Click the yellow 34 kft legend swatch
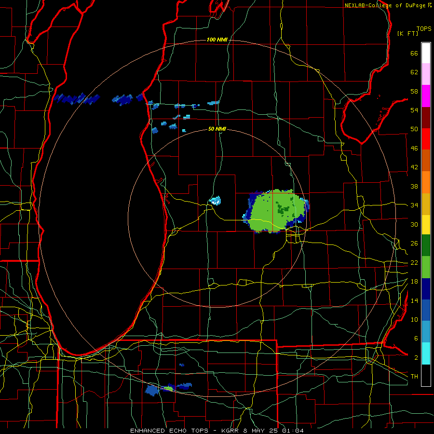The height and width of the screenshot is (434, 434). [426, 224]
